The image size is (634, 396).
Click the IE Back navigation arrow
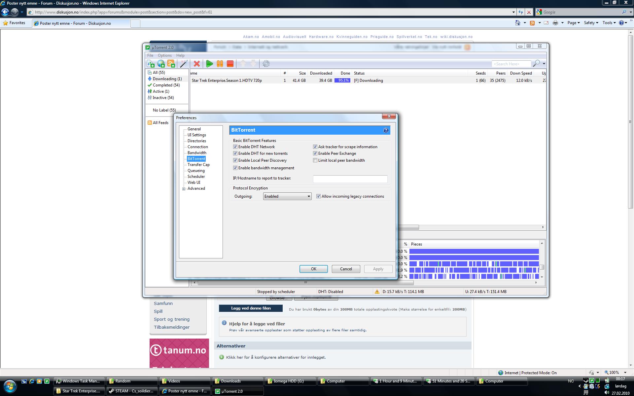[x=5, y=12]
